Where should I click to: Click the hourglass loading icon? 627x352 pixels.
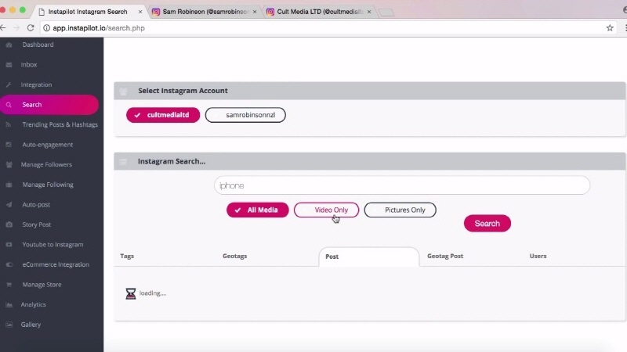click(131, 294)
